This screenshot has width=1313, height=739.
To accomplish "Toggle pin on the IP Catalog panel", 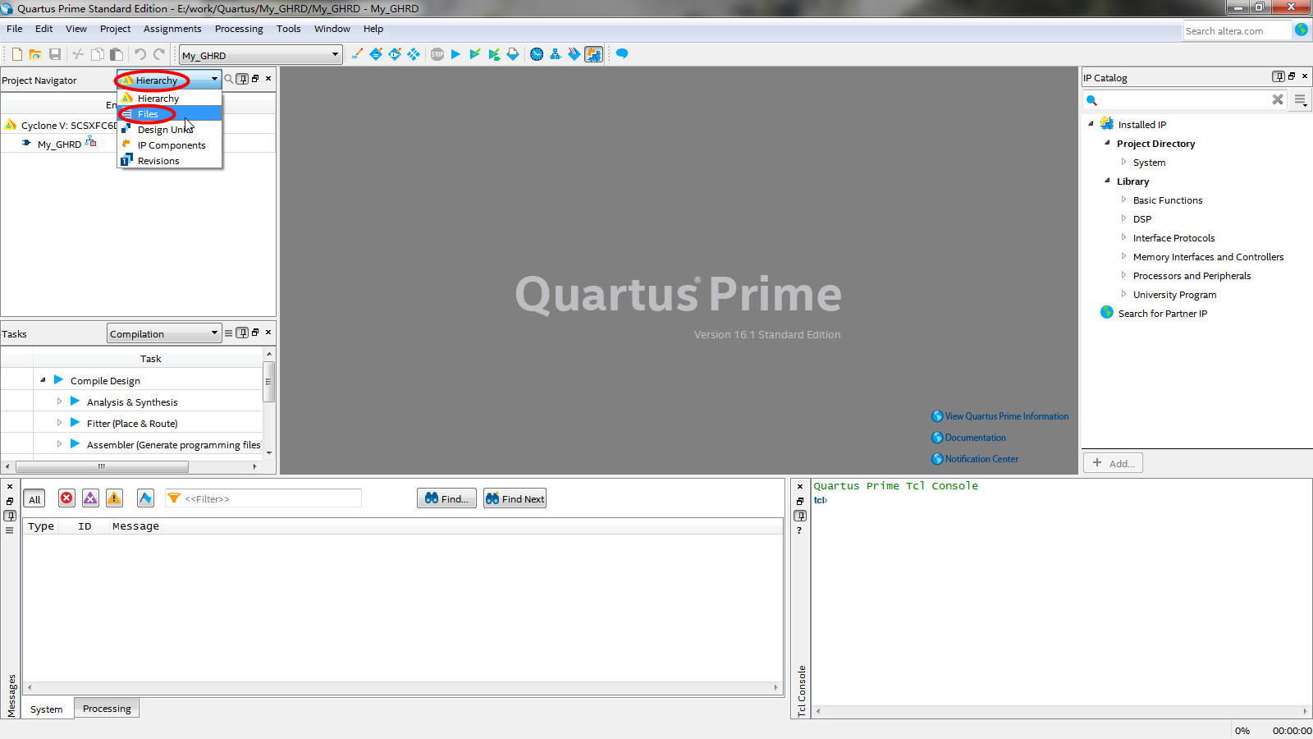I will [1279, 76].
